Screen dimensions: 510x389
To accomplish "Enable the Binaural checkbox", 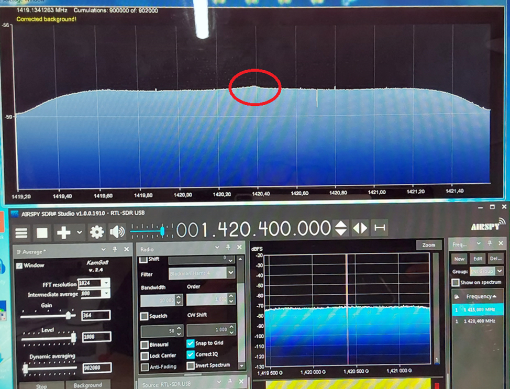I will [x=145, y=345].
